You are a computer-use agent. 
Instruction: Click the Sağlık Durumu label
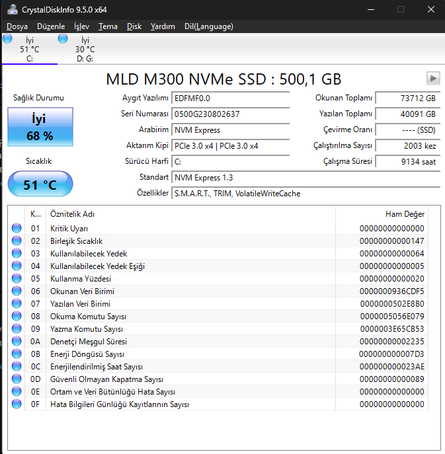tap(38, 98)
